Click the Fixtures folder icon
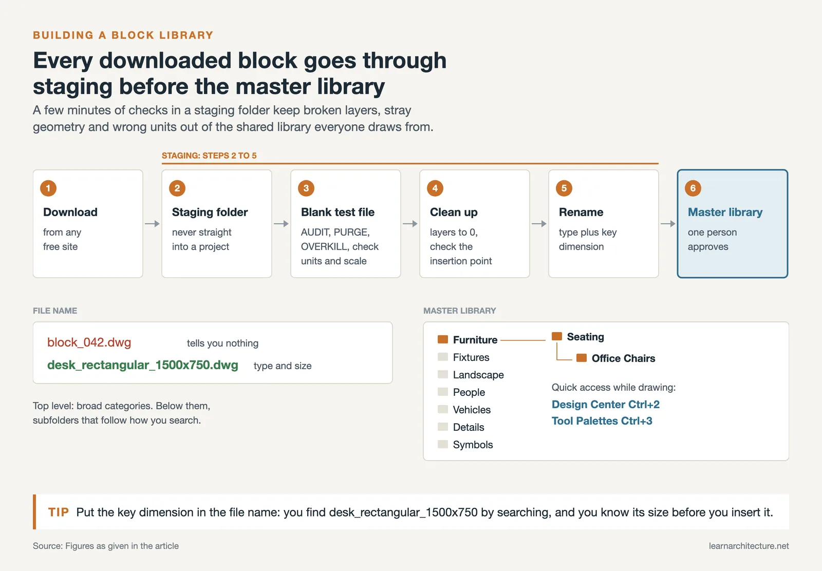The width and height of the screenshot is (822, 571). click(443, 357)
